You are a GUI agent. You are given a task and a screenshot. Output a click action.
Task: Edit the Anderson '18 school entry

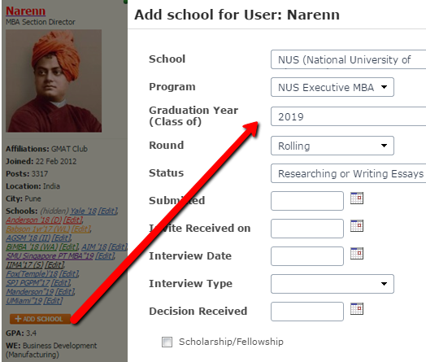click(73, 220)
